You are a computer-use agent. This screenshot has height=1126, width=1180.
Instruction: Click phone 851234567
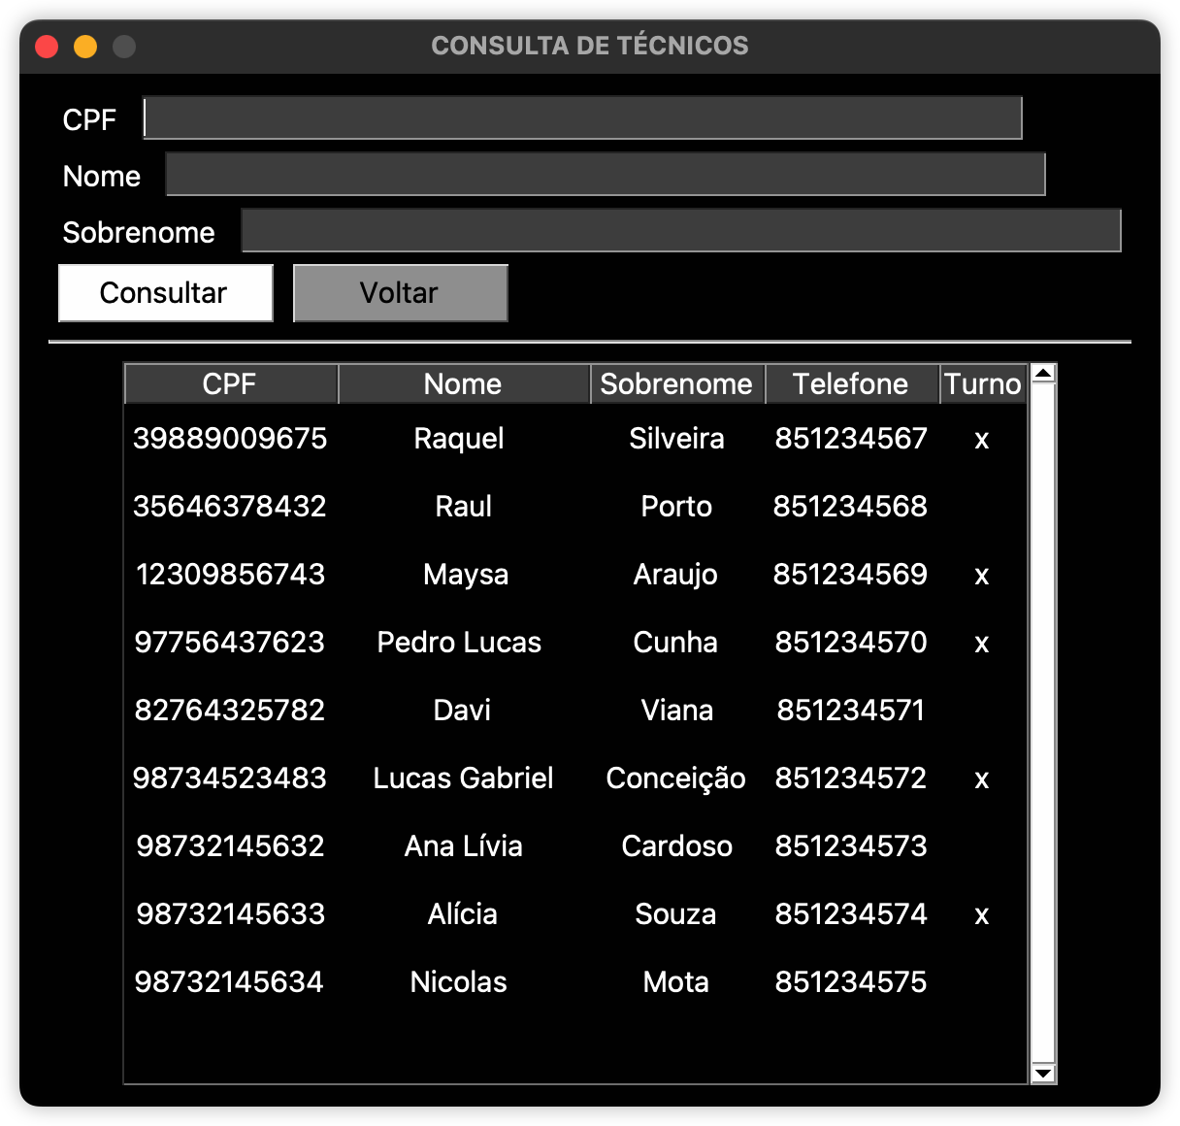[x=851, y=439]
